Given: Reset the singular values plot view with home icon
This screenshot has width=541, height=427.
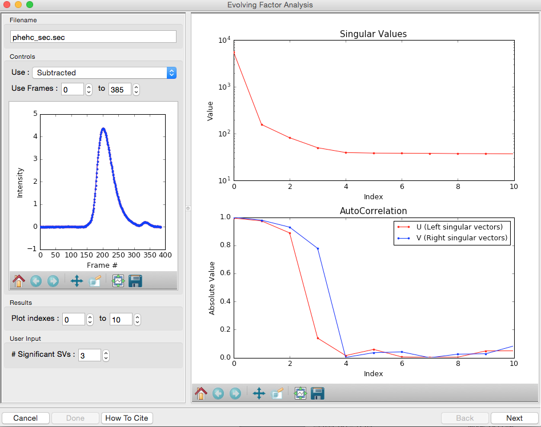Looking at the screenshot, I should click(x=201, y=393).
